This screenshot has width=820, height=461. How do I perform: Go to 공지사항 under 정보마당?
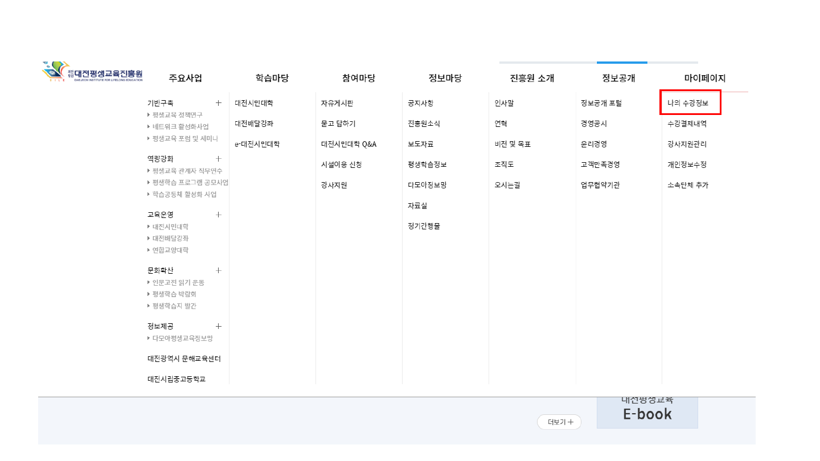(x=420, y=103)
